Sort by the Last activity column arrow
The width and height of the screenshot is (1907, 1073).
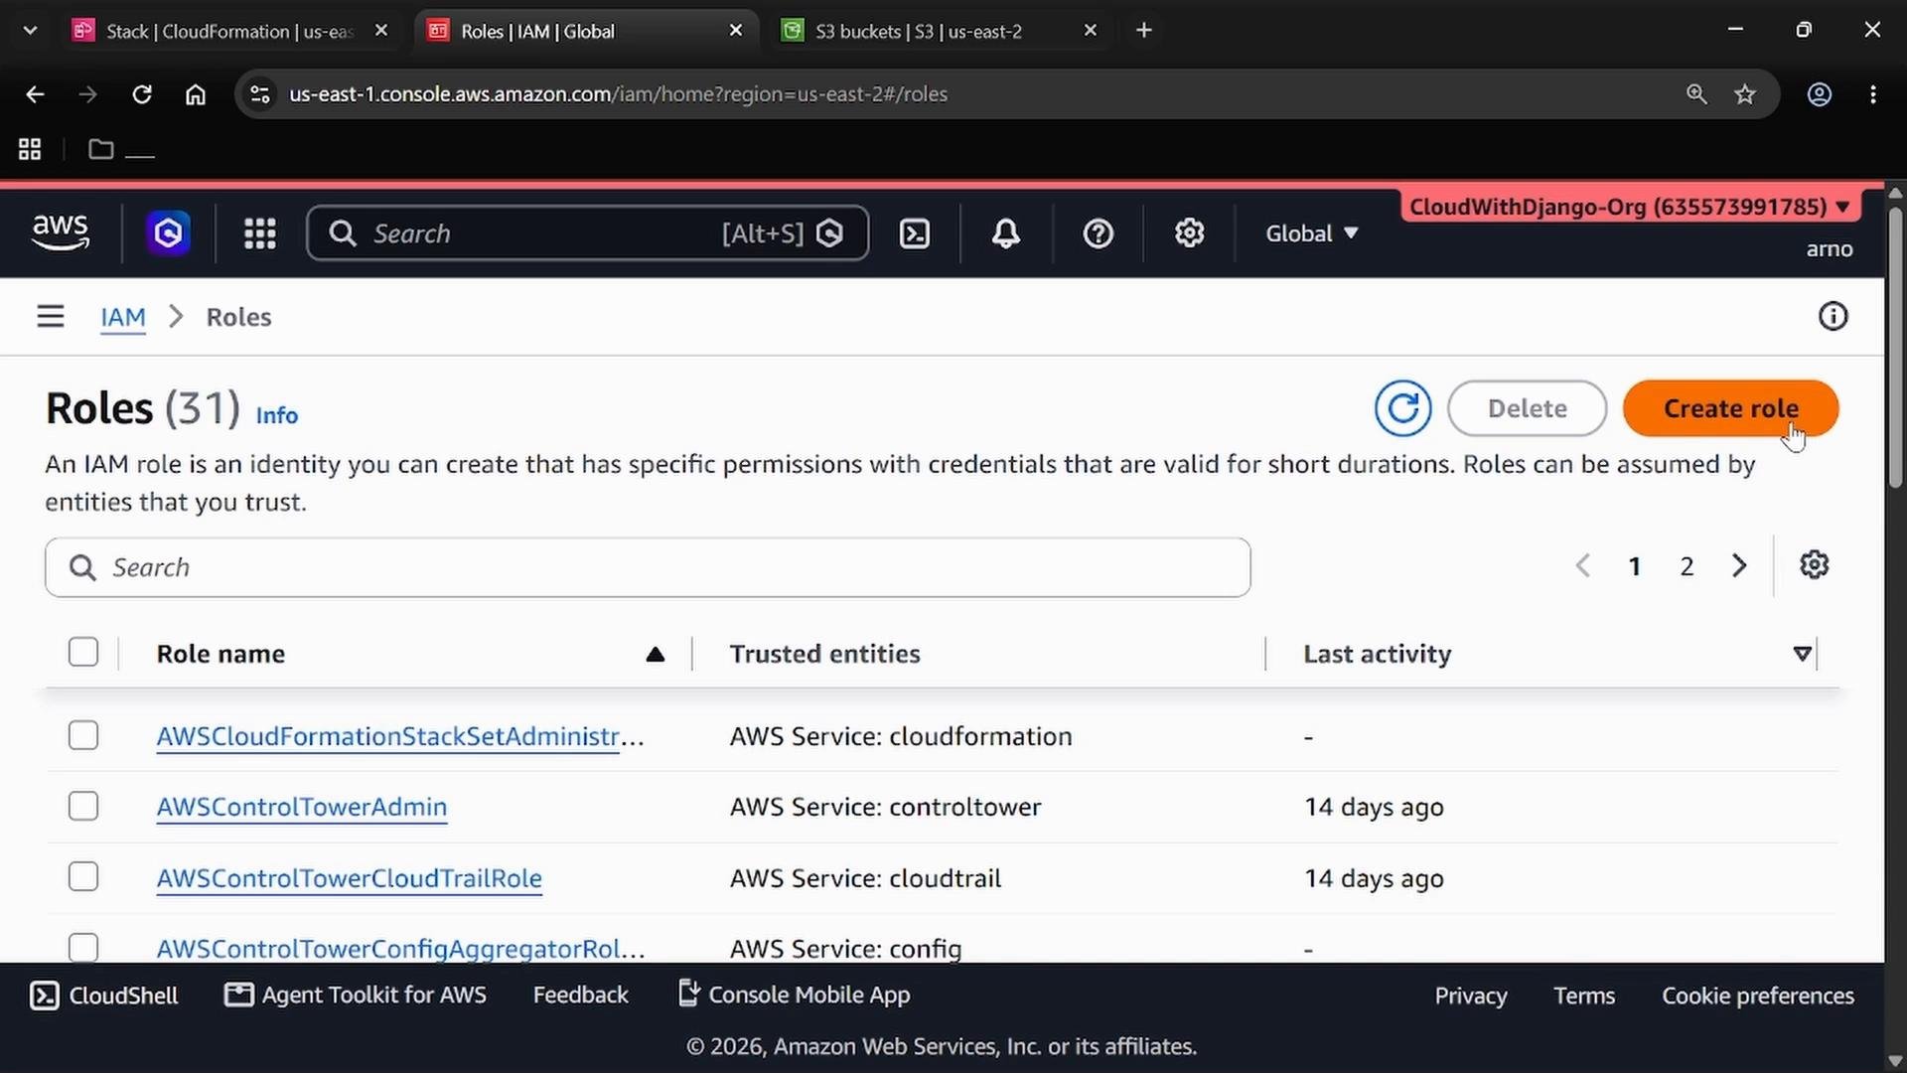coord(1802,654)
